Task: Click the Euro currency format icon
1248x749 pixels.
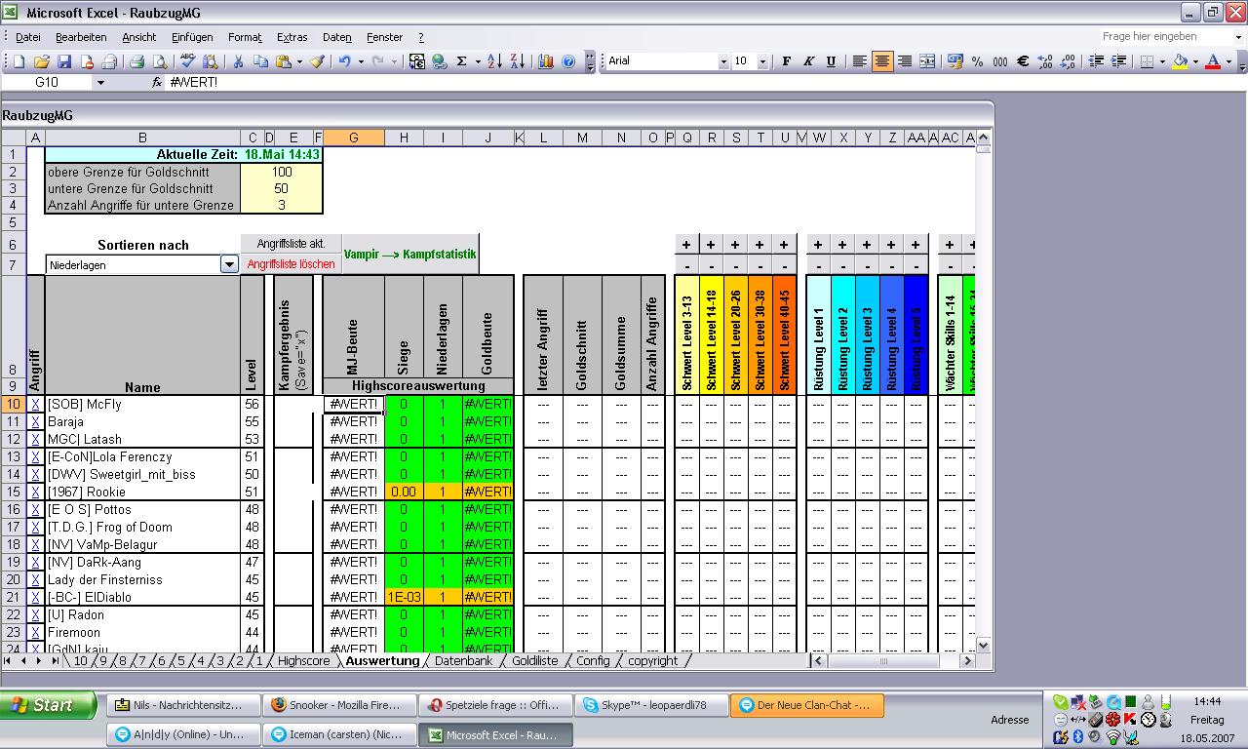Action: point(1023,61)
